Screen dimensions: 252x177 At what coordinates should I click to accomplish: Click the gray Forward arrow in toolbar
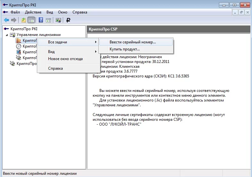click(x=14, y=20)
